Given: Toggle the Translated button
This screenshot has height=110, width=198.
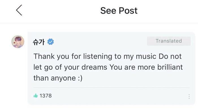Looking at the screenshot, I should pos(169,41).
